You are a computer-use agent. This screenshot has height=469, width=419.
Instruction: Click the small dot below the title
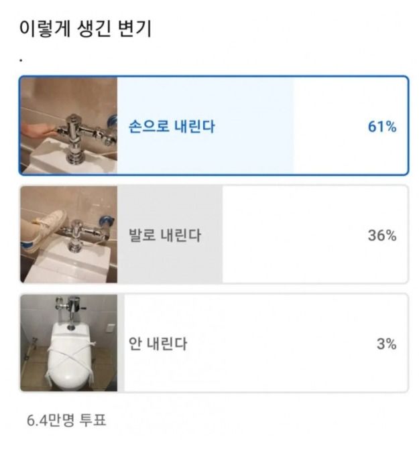(x=21, y=60)
